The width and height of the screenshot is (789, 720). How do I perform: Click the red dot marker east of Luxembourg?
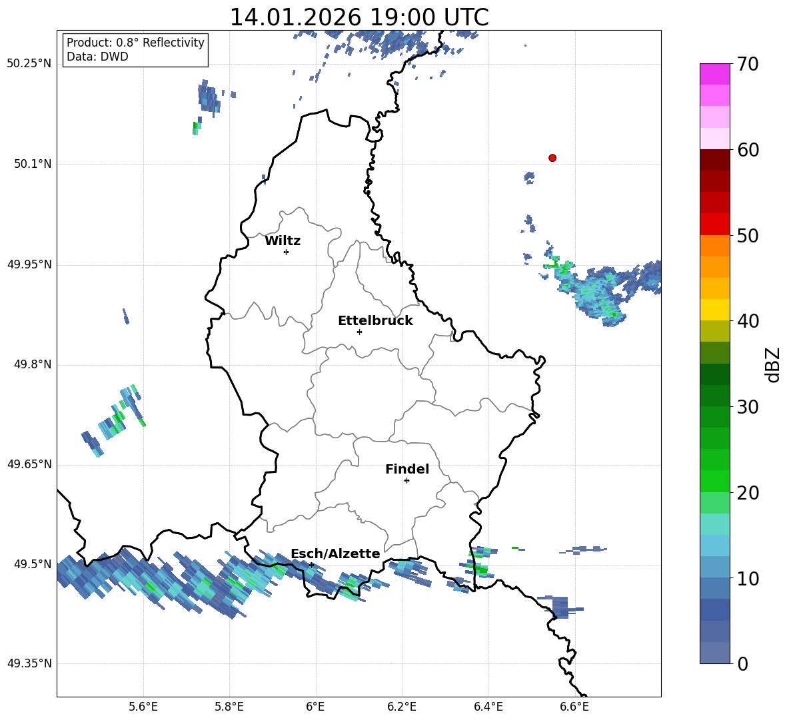[x=552, y=158]
